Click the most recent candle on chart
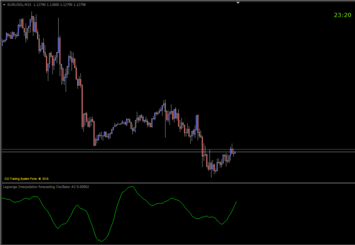 [235, 152]
